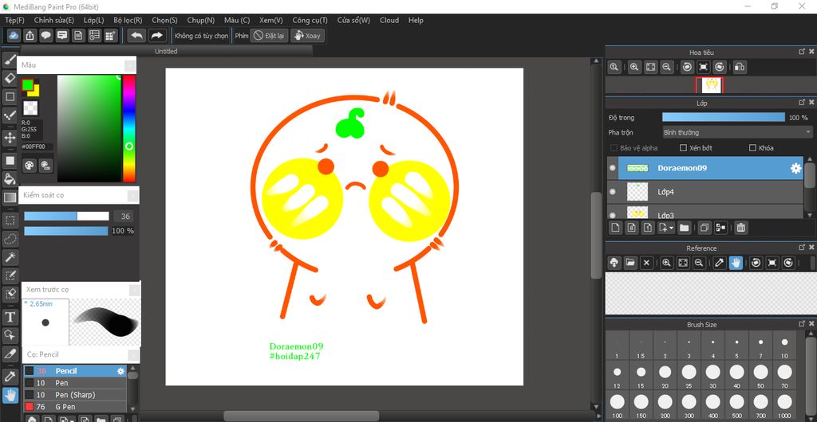Select the Magic Wand tool
Screen dimensions: 817x422
[10, 256]
